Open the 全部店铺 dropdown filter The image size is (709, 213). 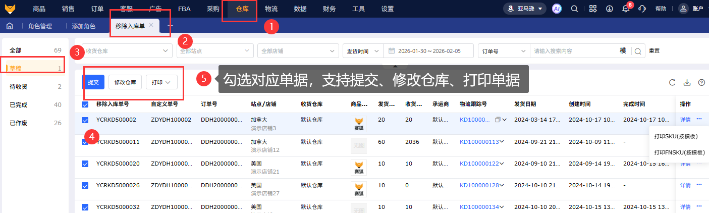click(x=298, y=51)
